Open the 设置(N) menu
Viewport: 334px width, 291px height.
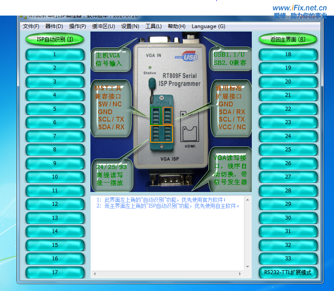tap(130, 26)
